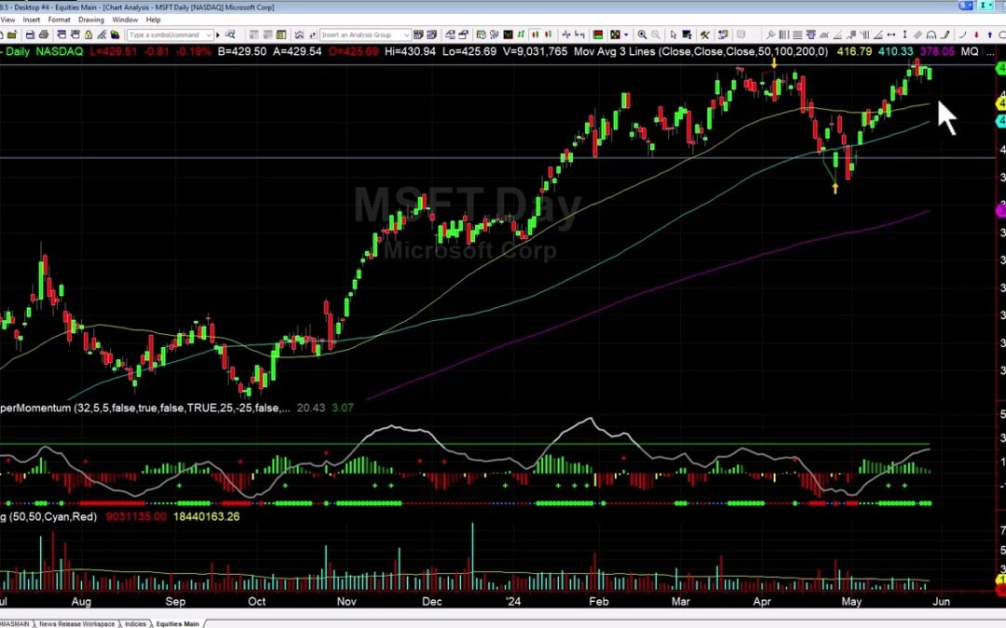Expand the chart type dropdown arrow
The width and height of the screenshot is (1006, 628).
[625, 35]
